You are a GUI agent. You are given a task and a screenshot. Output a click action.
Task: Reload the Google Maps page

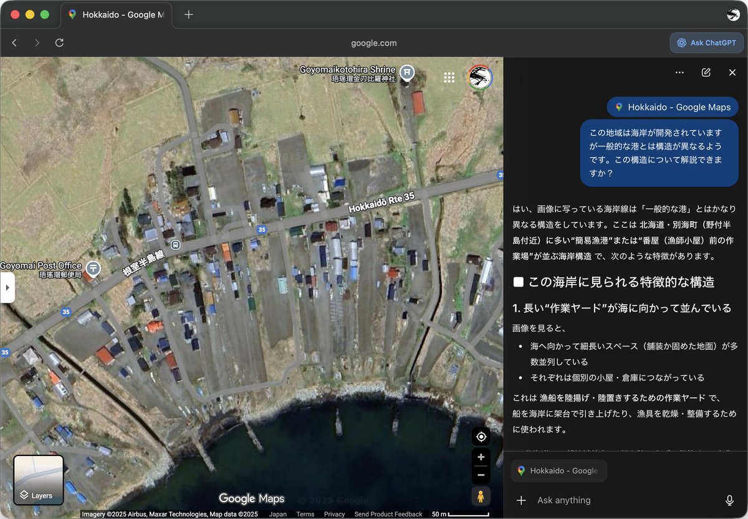59,43
